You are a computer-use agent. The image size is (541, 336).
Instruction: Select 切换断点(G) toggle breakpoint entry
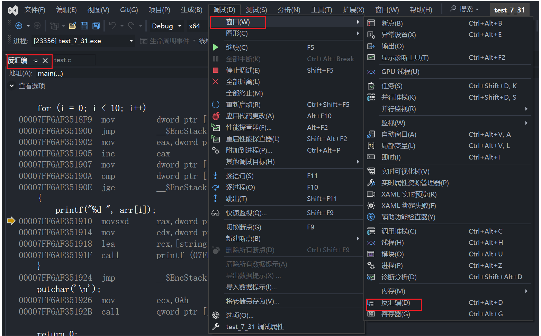tap(287, 227)
